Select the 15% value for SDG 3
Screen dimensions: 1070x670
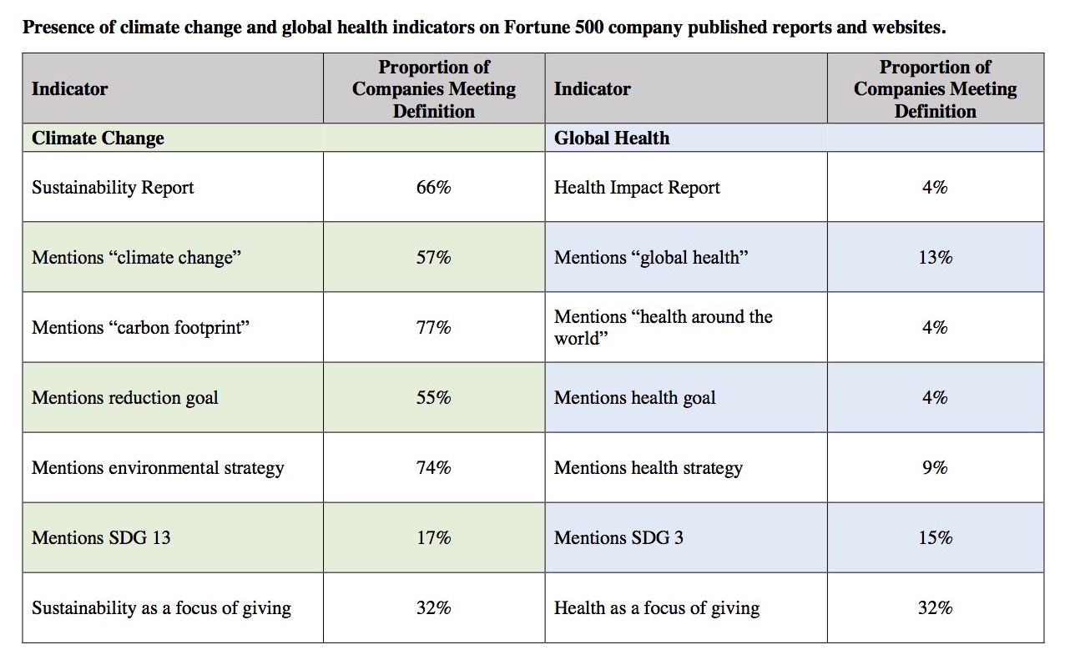coord(935,538)
